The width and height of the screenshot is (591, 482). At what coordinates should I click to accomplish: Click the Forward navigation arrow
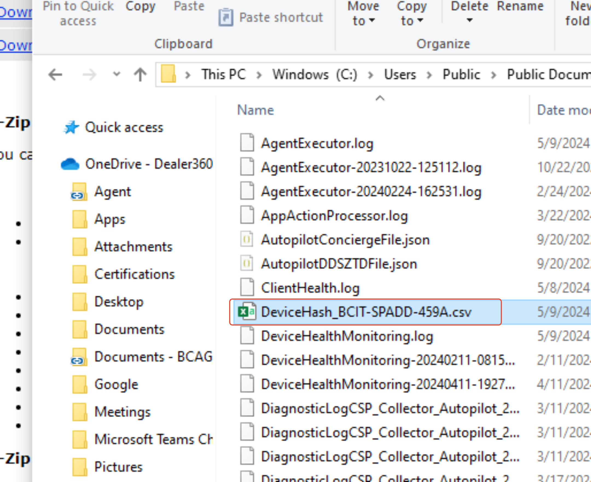click(x=89, y=75)
